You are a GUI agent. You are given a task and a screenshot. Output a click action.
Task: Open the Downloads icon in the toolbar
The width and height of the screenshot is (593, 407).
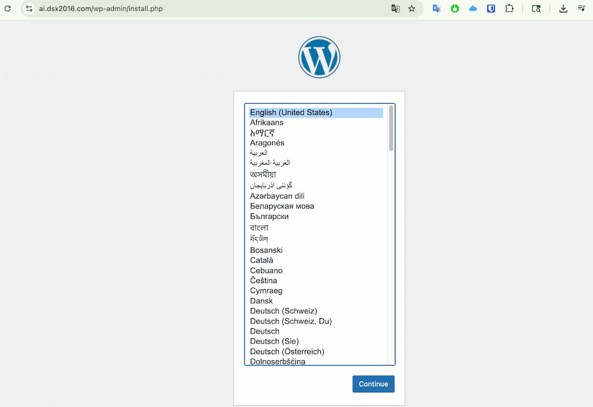[563, 8]
